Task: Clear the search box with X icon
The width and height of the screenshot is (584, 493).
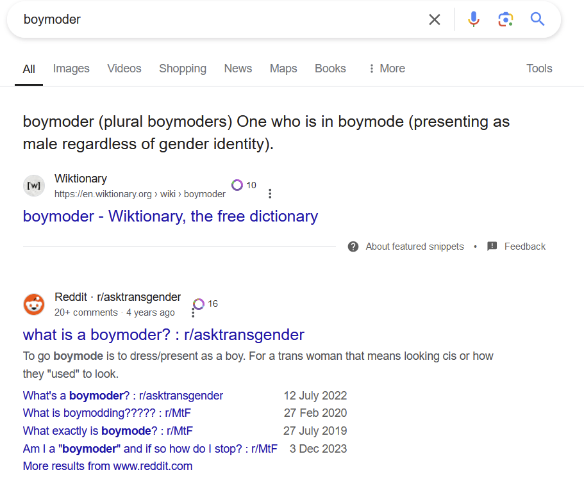Action: click(435, 20)
